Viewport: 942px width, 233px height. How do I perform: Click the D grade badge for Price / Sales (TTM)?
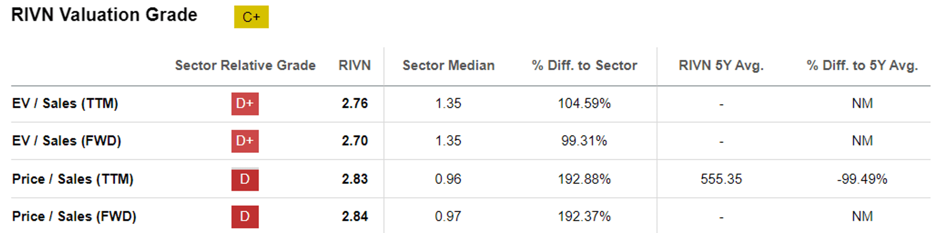pos(245,179)
